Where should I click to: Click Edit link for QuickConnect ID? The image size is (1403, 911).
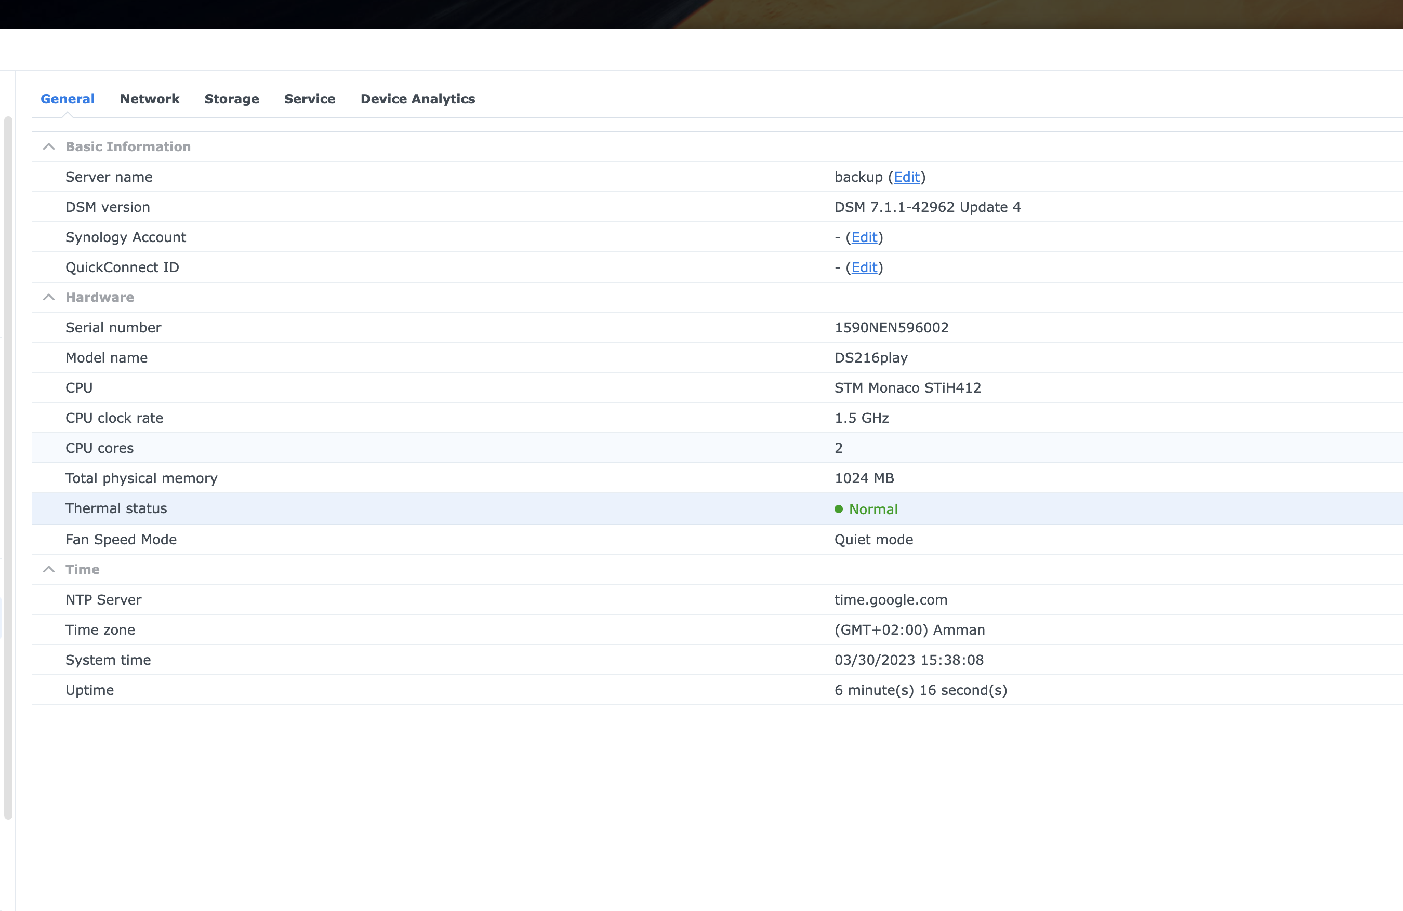point(864,267)
